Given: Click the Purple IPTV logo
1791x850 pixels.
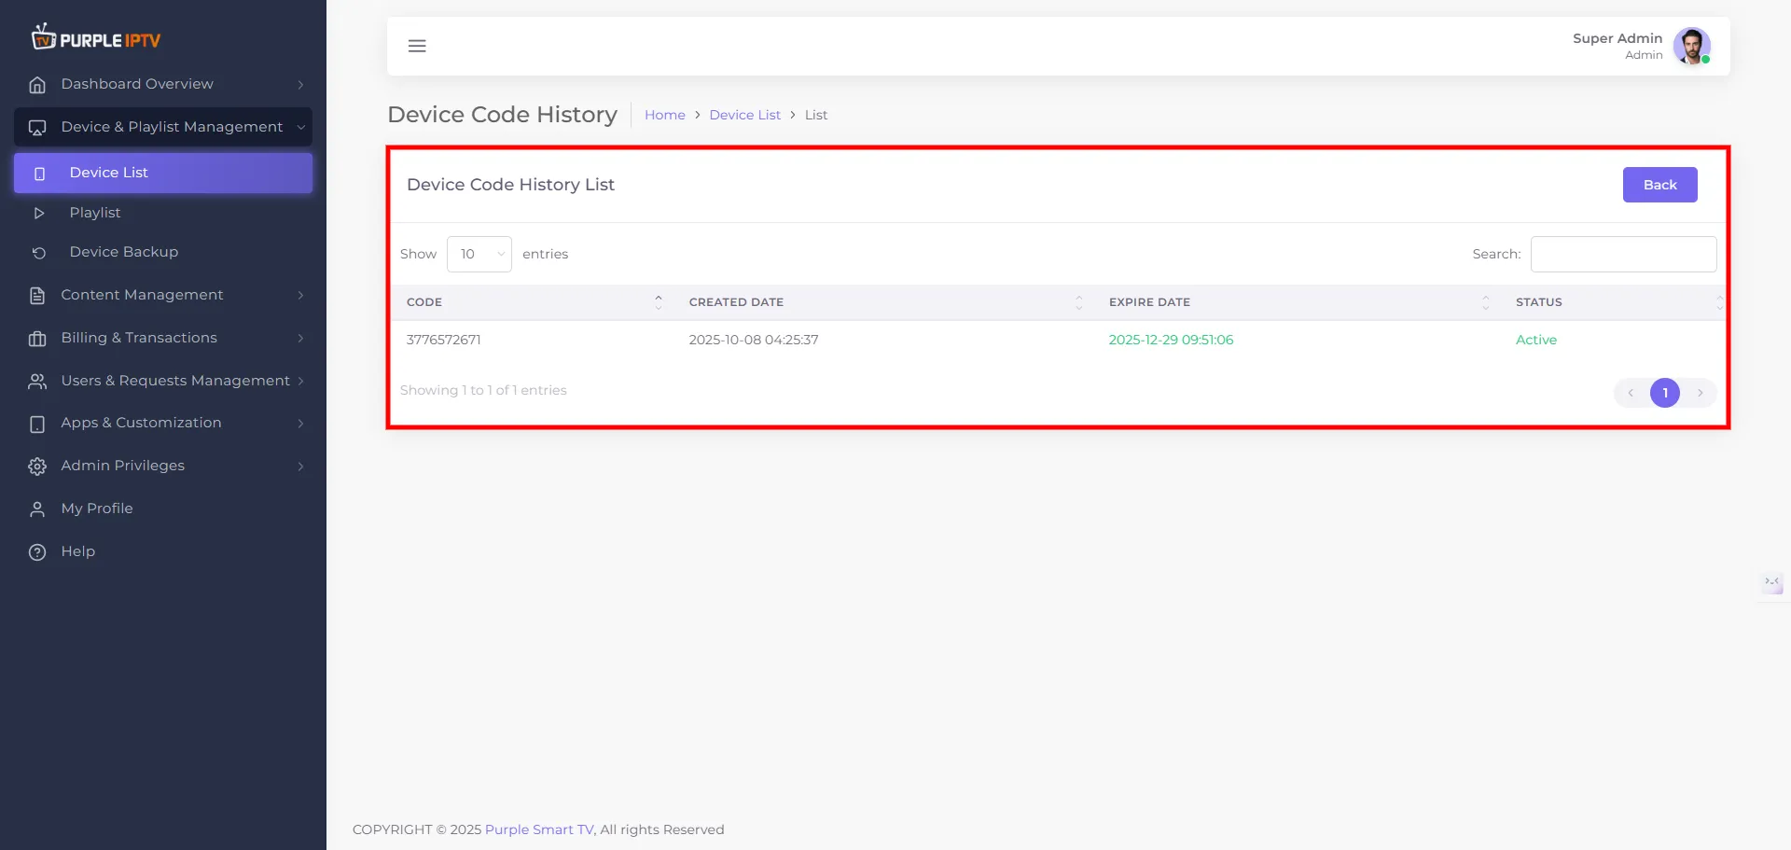Looking at the screenshot, I should (96, 37).
